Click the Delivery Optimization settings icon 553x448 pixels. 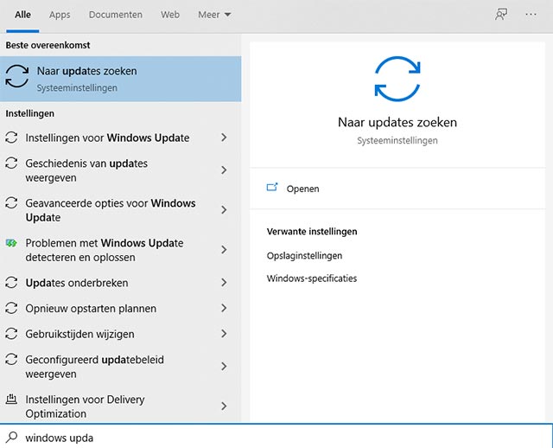tap(12, 400)
